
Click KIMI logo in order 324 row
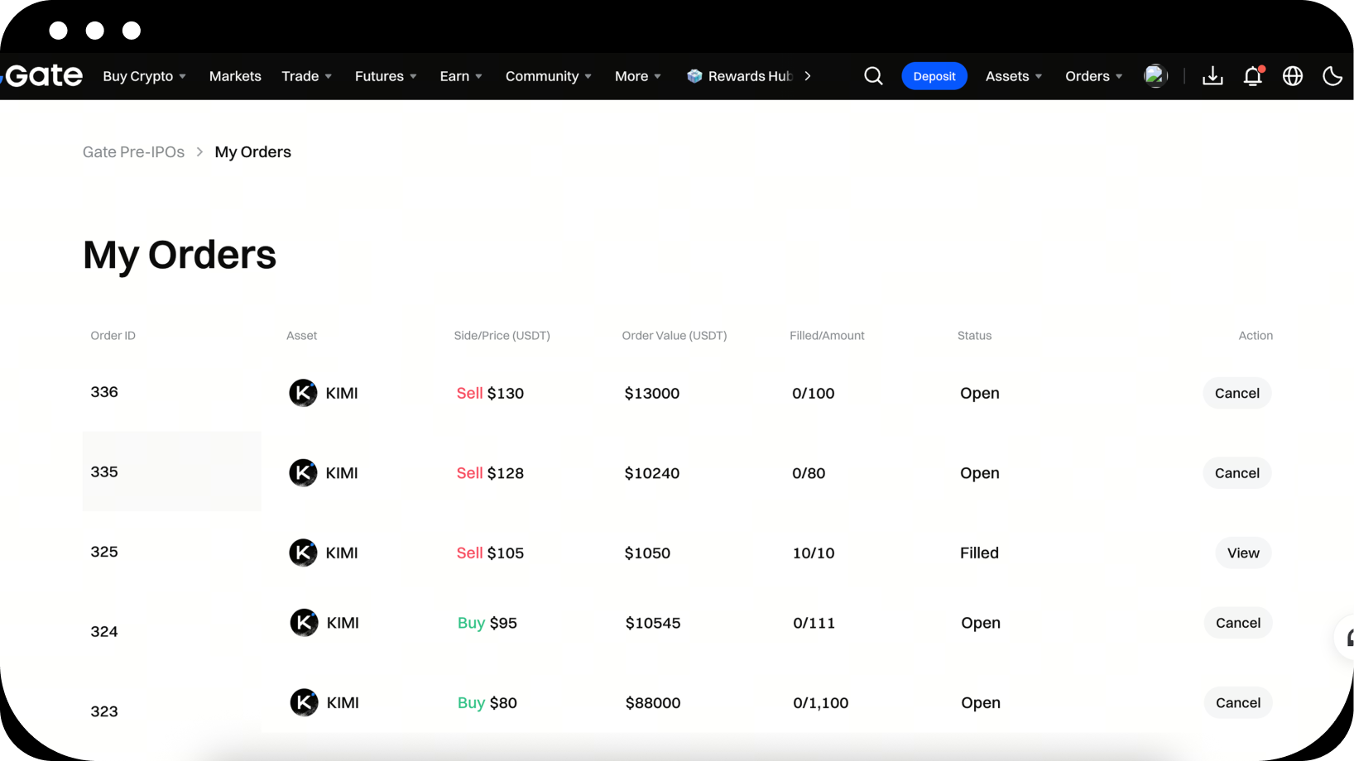304,623
